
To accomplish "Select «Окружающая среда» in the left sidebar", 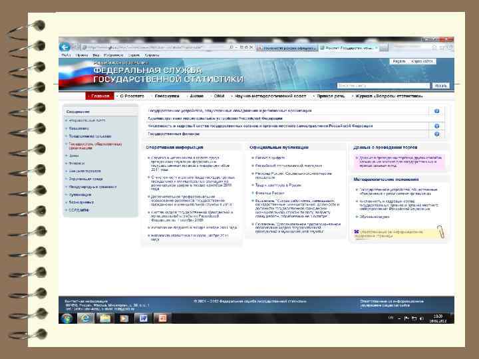I will [x=86, y=179].
